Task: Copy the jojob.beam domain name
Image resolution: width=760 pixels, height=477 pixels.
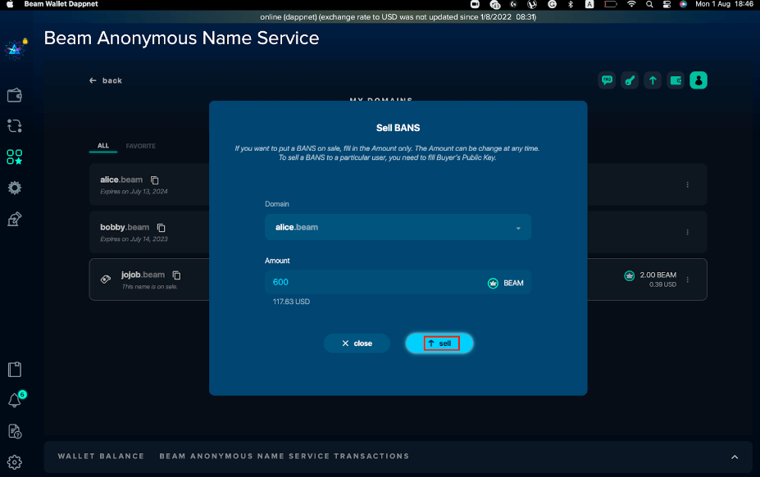Action: pyautogui.click(x=176, y=275)
